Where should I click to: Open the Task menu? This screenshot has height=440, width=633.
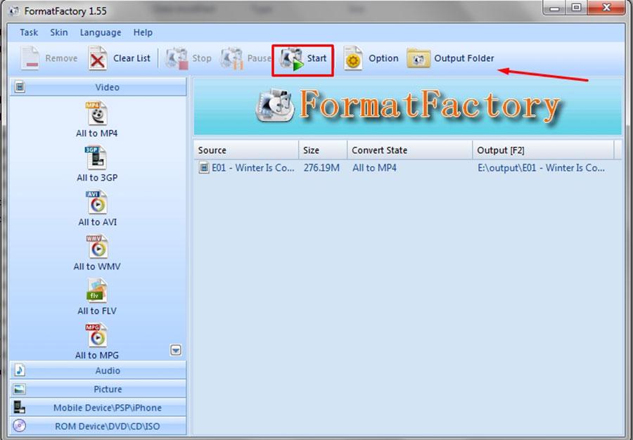pyautogui.click(x=29, y=32)
